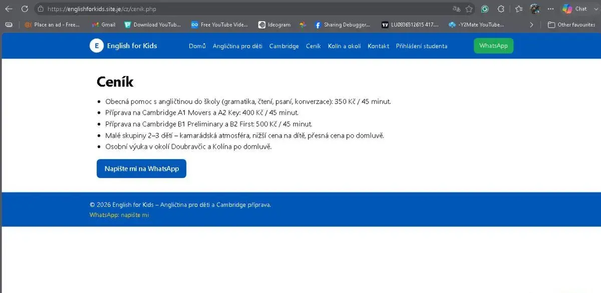Open the Přihlášení studenta menu item
Viewport: 601px width, 293px height.
pyautogui.click(x=422, y=46)
